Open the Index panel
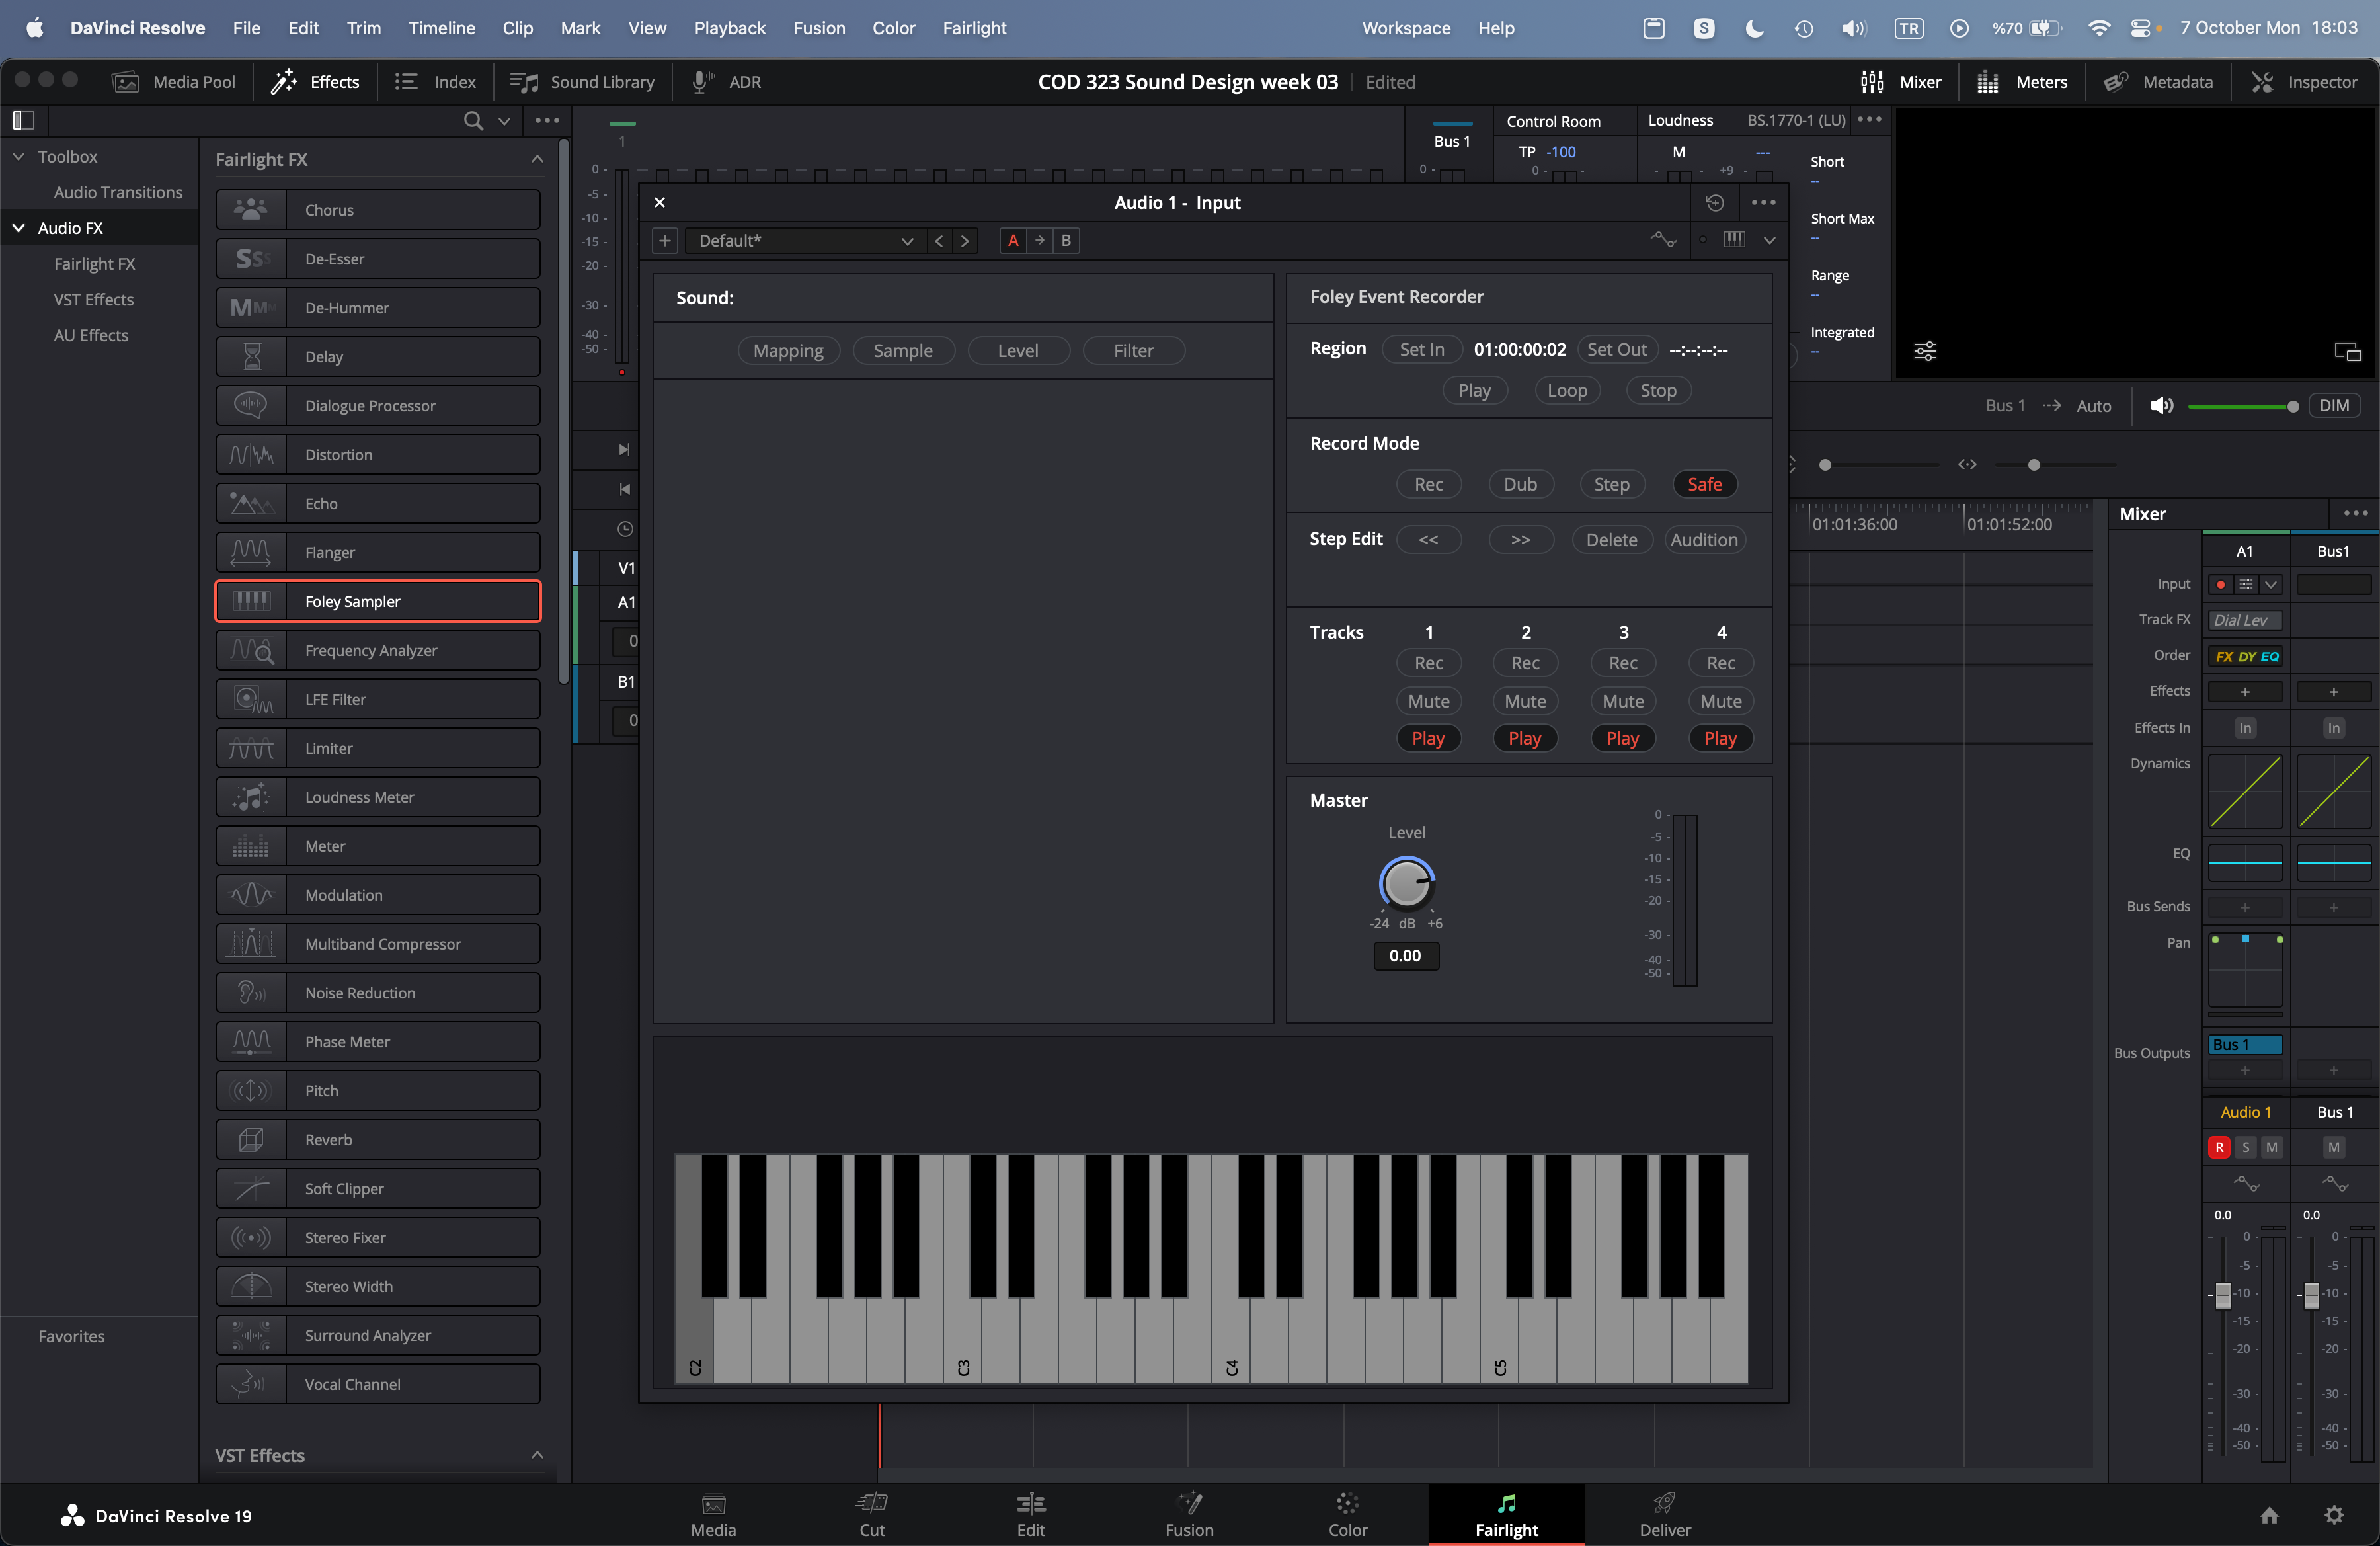 (435, 82)
